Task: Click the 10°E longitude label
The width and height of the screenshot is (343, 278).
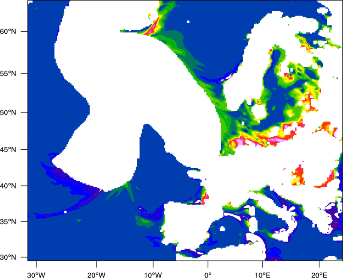Action: click(x=262, y=275)
